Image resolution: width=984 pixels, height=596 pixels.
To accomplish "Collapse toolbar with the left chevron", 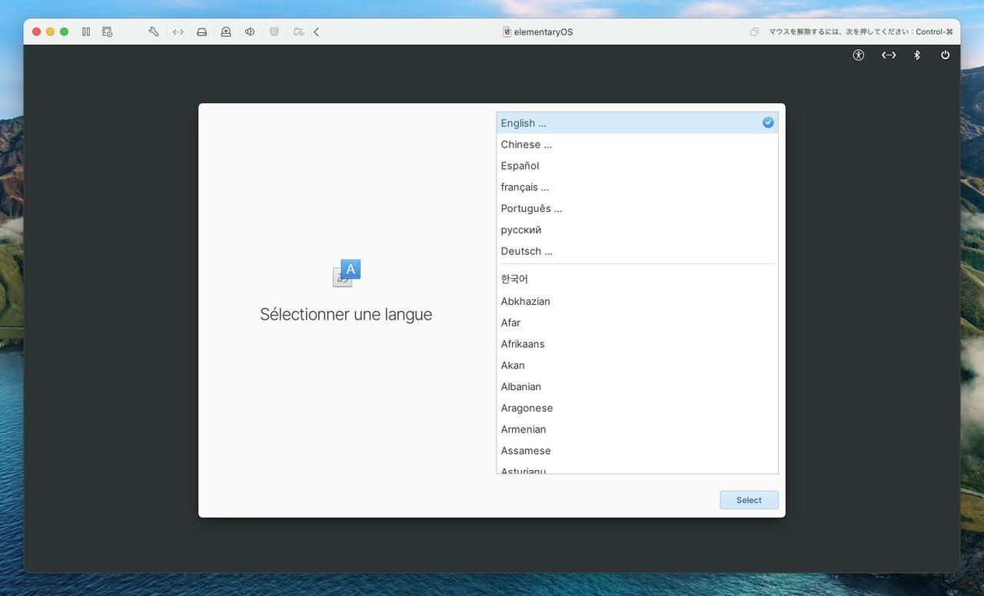I will (x=316, y=31).
